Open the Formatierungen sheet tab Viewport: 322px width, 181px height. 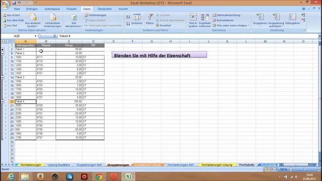(x=31, y=165)
